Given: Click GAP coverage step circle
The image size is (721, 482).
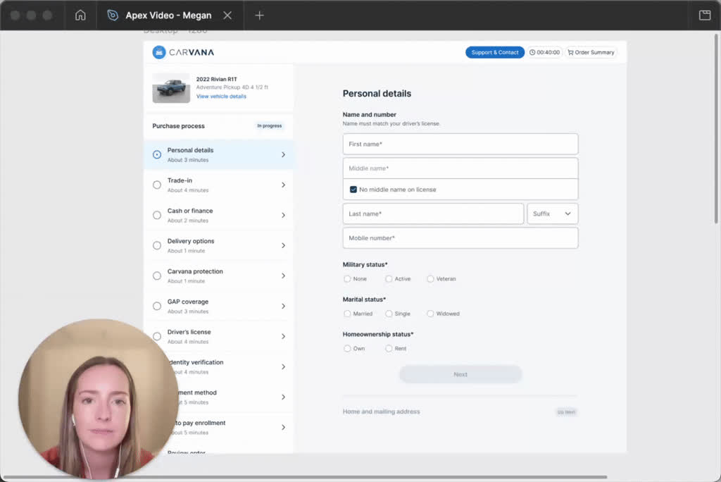Looking at the screenshot, I should pyautogui.click(x=157, y=306).
